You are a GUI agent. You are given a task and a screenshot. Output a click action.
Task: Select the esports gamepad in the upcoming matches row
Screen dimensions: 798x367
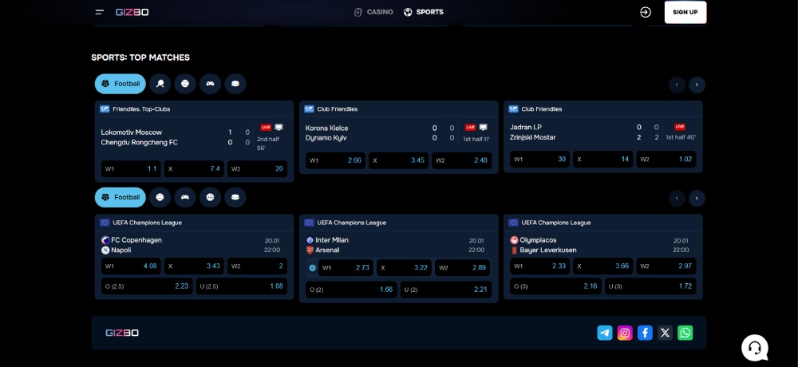(185, 197)
